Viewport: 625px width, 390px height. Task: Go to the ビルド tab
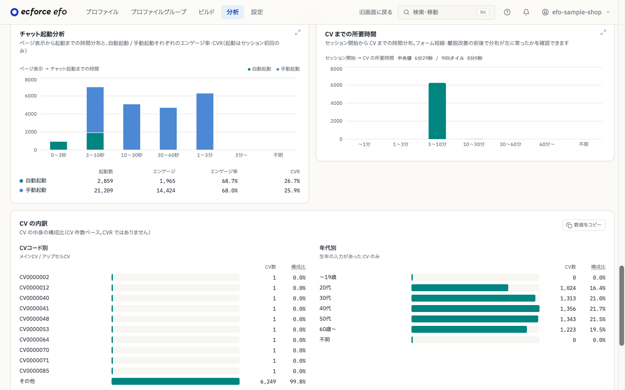pos(207,12)
